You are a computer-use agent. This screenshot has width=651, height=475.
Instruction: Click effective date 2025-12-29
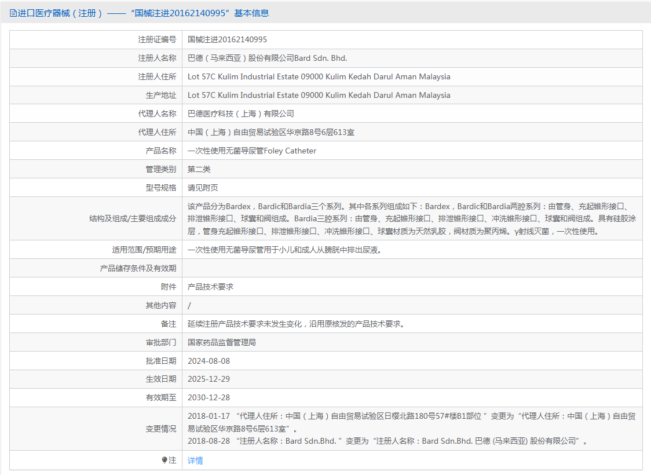click(209, 379)
